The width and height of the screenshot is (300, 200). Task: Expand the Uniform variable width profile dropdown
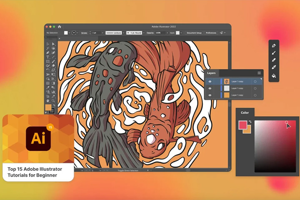(123, 33)
